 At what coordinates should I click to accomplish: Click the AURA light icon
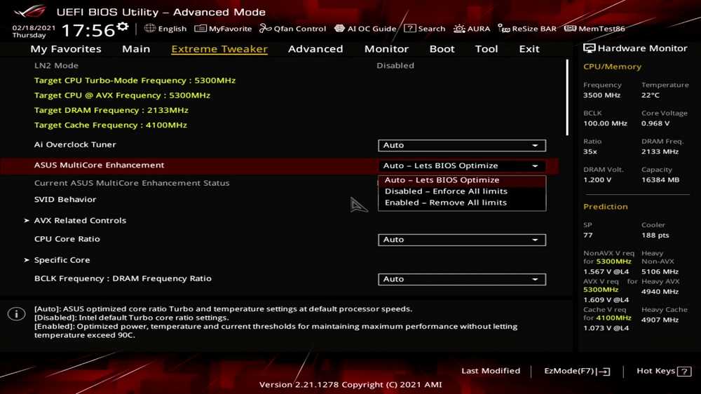tap(459, 29)
